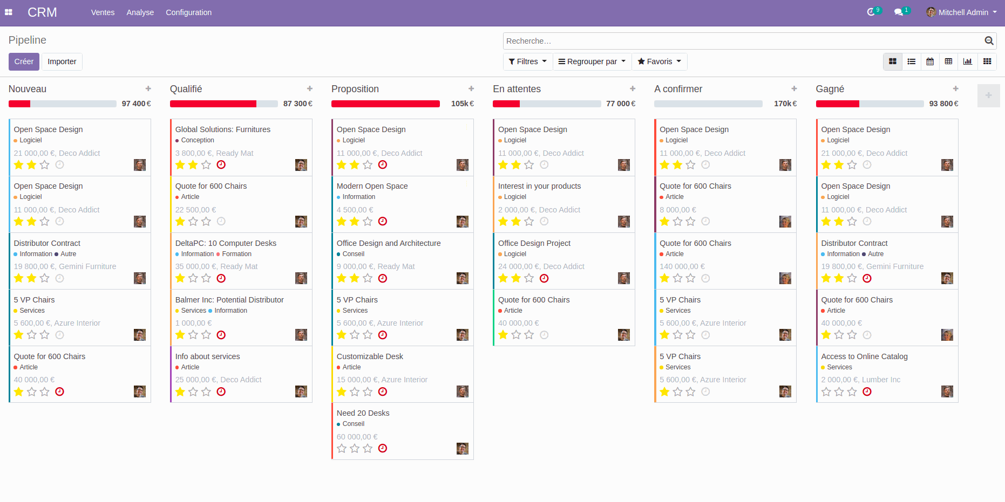The width and height of the screenshot is (1005, 502).
Task: Switch to graph bar chart view
Action: click(967, 61)
